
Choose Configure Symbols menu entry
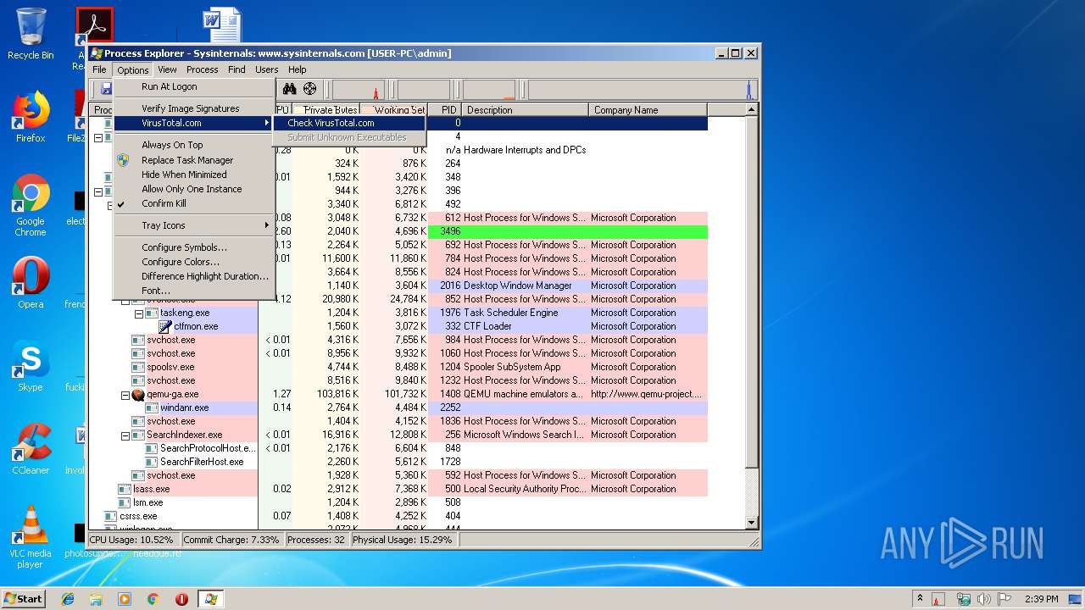coord(194,247)
